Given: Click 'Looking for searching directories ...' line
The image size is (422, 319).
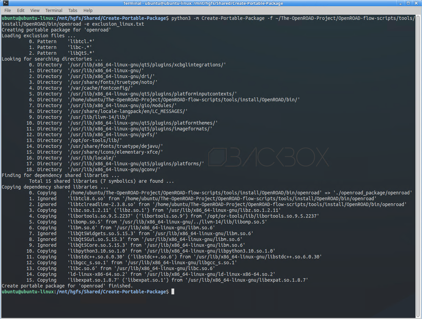Looking at the screenshot, I should coord(52,59).
